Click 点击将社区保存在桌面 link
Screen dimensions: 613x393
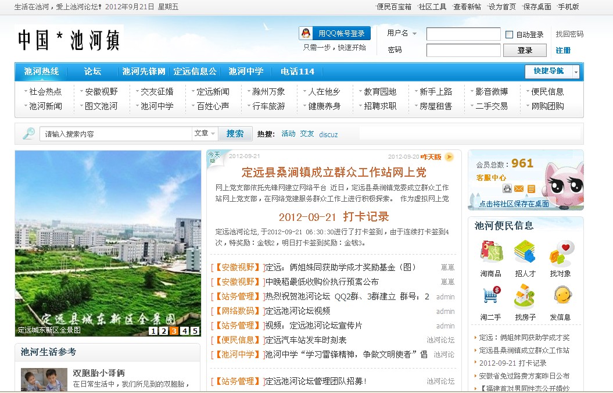[x=514, y=203]
